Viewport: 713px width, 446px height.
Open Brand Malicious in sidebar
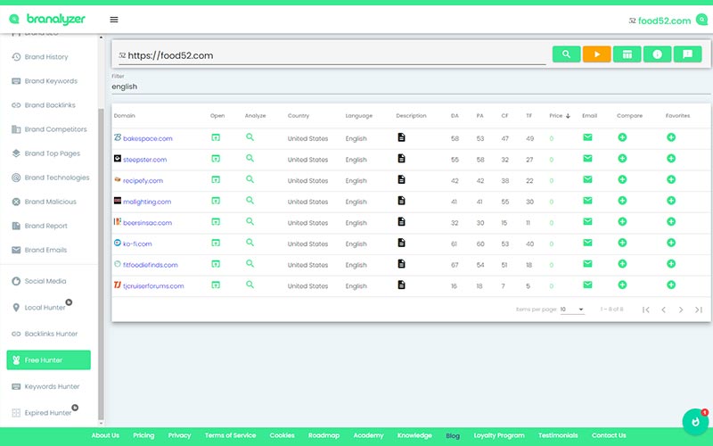[51, 202]
